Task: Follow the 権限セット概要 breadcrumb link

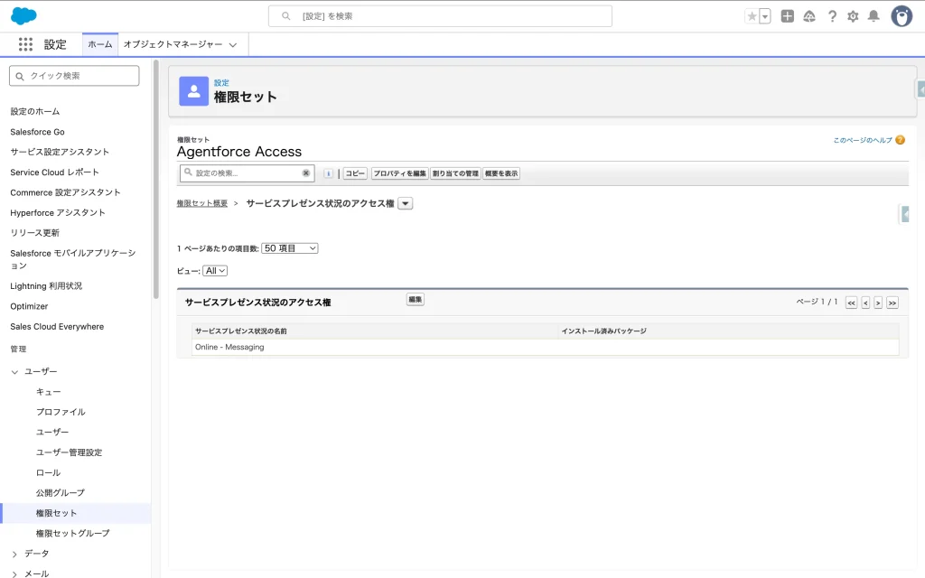Action: click(201, 204)
